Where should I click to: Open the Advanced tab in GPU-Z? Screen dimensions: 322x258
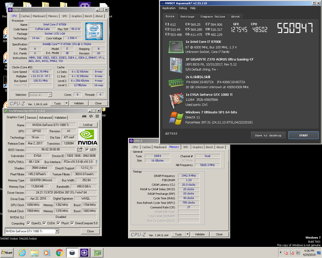pos(45,117)
